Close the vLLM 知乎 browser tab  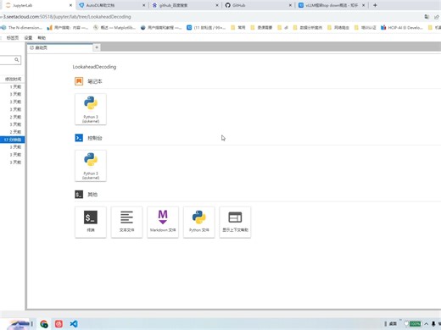tap(363, 5)
